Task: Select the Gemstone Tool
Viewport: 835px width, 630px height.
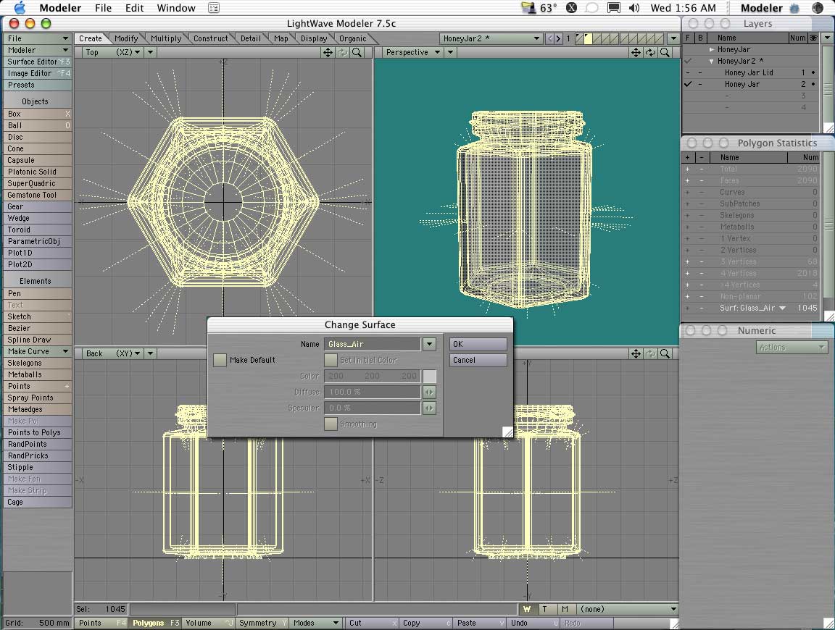Action: [x=37, y=196]
